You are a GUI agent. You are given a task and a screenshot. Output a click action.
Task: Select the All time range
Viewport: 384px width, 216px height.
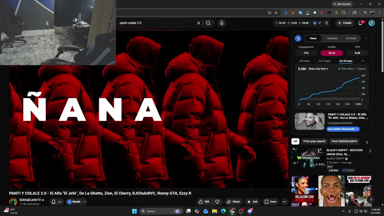pos(363,61)
